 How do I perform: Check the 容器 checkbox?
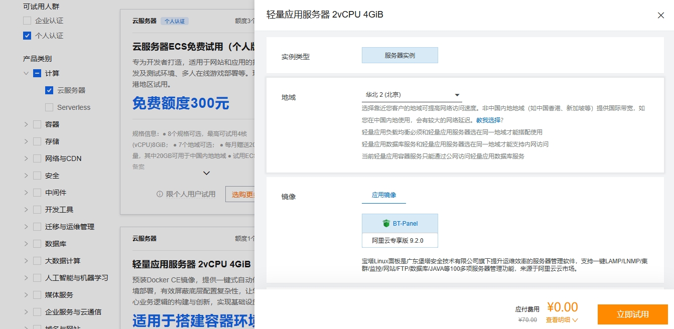37,124
